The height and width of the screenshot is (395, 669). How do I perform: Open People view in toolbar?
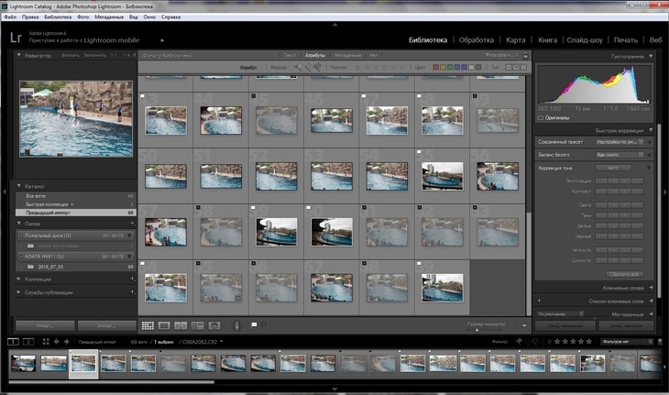click(214, 326)
